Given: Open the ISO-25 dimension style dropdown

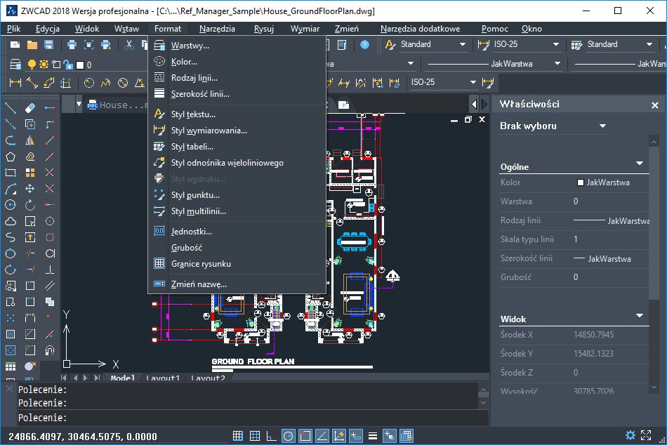Looking at the screenshot, I should tap(555, 44).
